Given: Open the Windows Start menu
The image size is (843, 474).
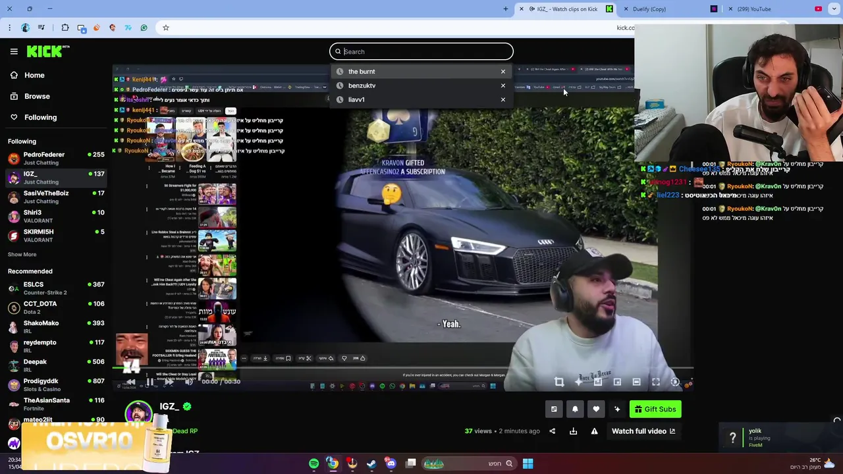Looking at the screenshot, I should pyautogui.click(x=528, y=463).
